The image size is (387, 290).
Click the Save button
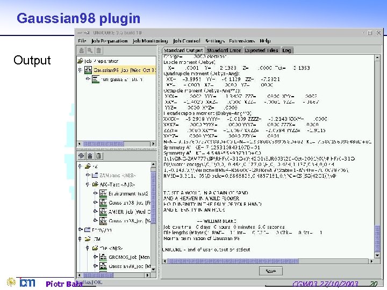point(271,271)
